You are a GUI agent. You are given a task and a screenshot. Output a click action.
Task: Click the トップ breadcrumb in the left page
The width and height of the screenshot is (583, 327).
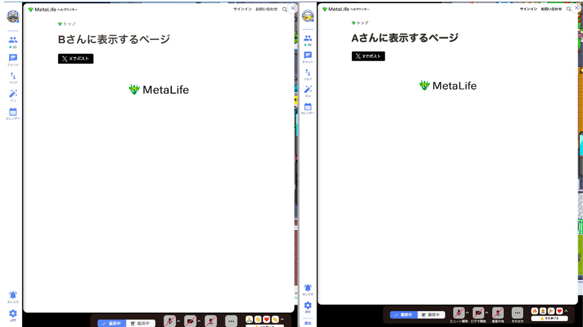pos(67,24)
